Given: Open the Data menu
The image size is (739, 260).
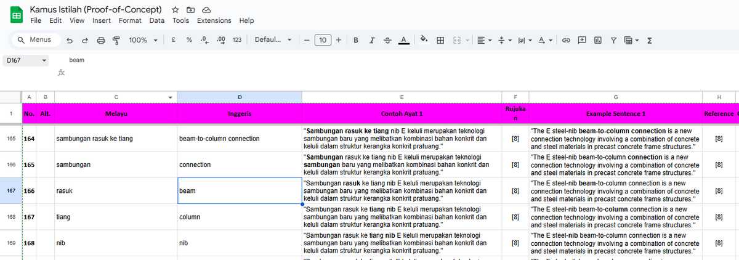Looking at the screenshot, I should [x=157, y=20].
